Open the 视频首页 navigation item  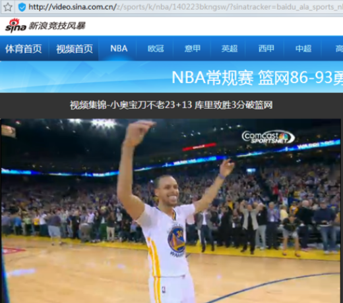click(75, 49)
